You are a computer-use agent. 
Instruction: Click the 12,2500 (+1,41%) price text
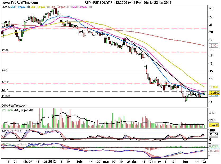128,3
